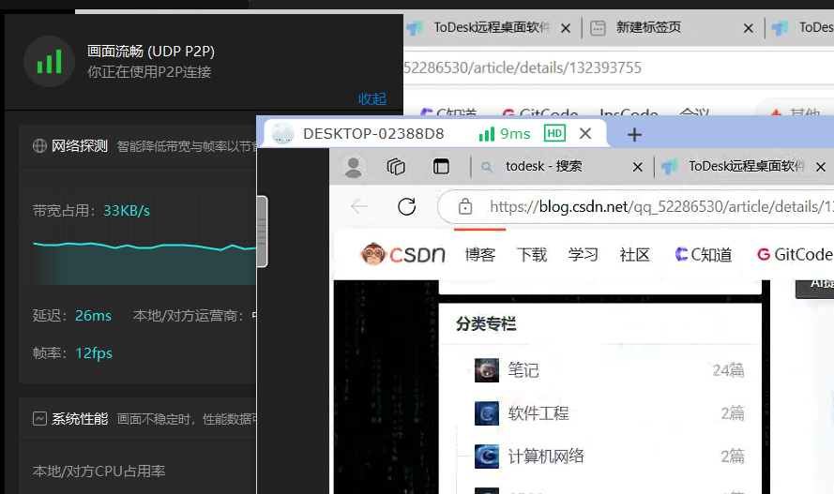Toggle the HD quality badge
The height and width of the screenshot is (494, 834).
coord(554,133)
